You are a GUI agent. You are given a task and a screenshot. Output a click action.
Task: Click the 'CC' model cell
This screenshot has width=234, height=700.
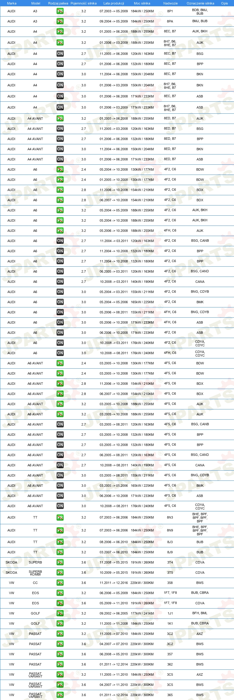(x=35, y=583)
